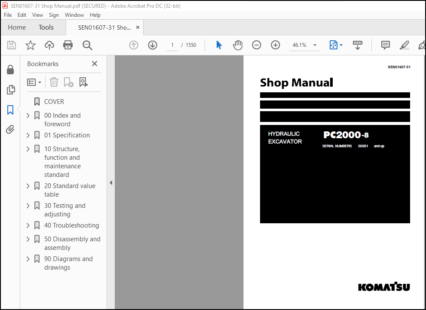Image resolution: width=426 pixels, height=310 pixels.
Task: Add a comment note
Action: coord(386,45)
